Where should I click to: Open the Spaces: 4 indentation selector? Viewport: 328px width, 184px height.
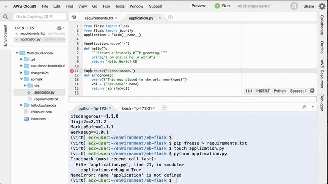(298, 91)
